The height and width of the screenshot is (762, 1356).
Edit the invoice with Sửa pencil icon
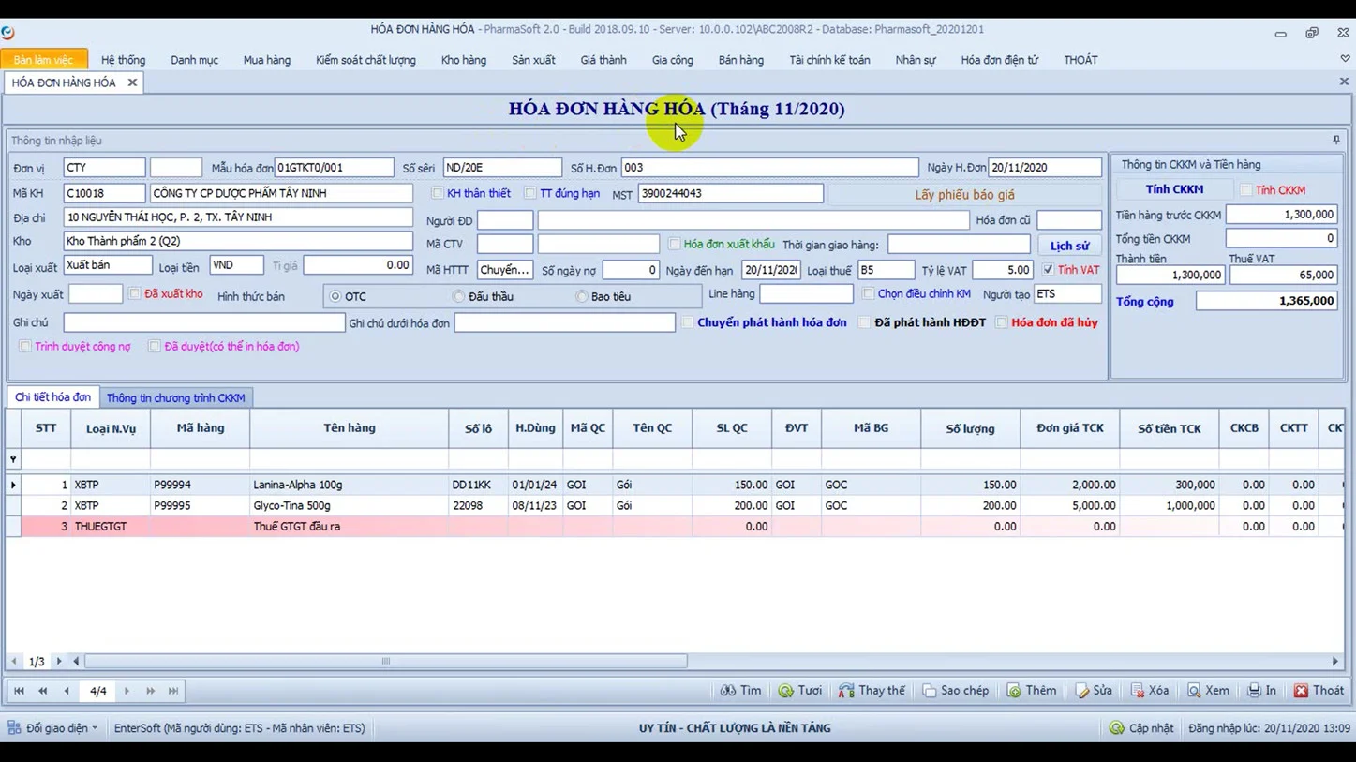click(x=1082, y=691)
